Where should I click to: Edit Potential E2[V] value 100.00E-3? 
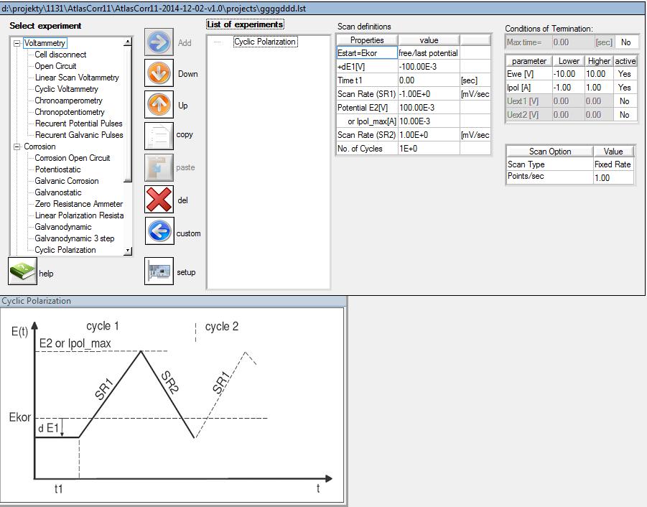[428, 107]
